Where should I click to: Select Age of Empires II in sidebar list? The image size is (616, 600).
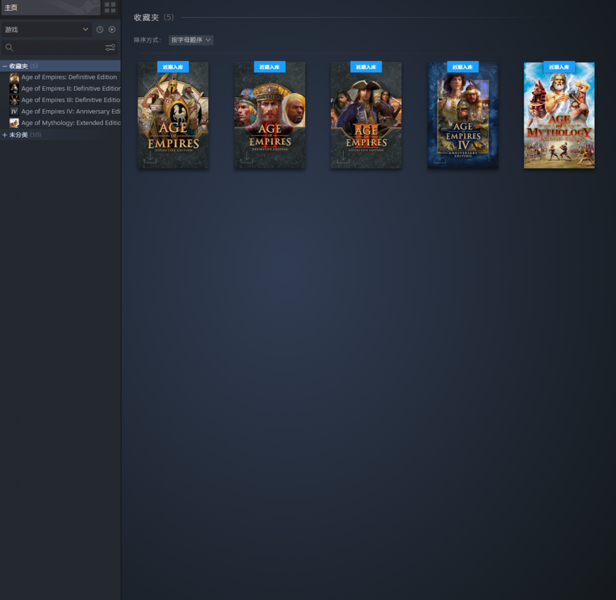pyautogui.click(x=70, y=89)
